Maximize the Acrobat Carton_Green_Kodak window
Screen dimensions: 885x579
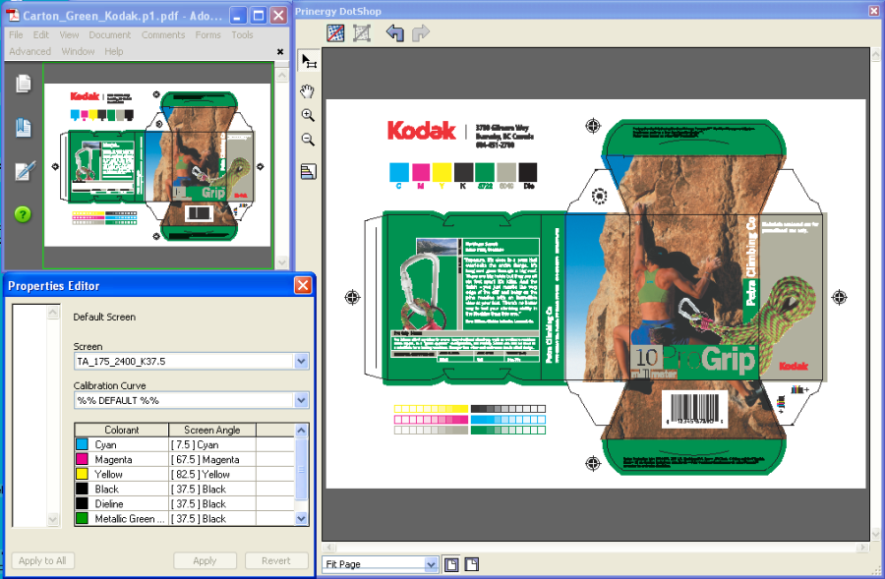point(259,16)
